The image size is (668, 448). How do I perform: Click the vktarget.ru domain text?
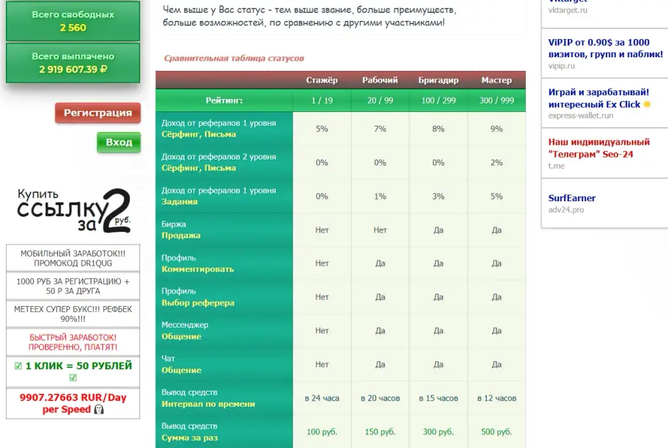click(568, 10)
